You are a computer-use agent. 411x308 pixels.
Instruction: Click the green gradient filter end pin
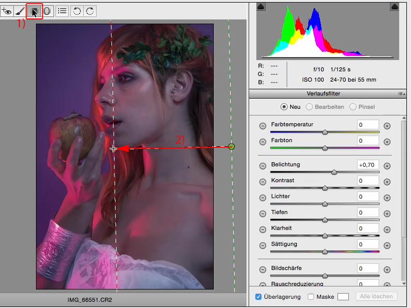click(x=232, y=147)
